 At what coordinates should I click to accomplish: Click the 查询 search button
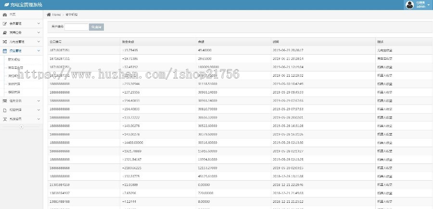[96, 27]
